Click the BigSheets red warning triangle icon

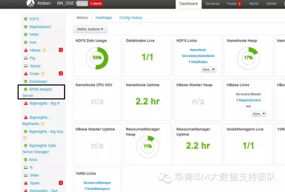click(x=26, y=118)
